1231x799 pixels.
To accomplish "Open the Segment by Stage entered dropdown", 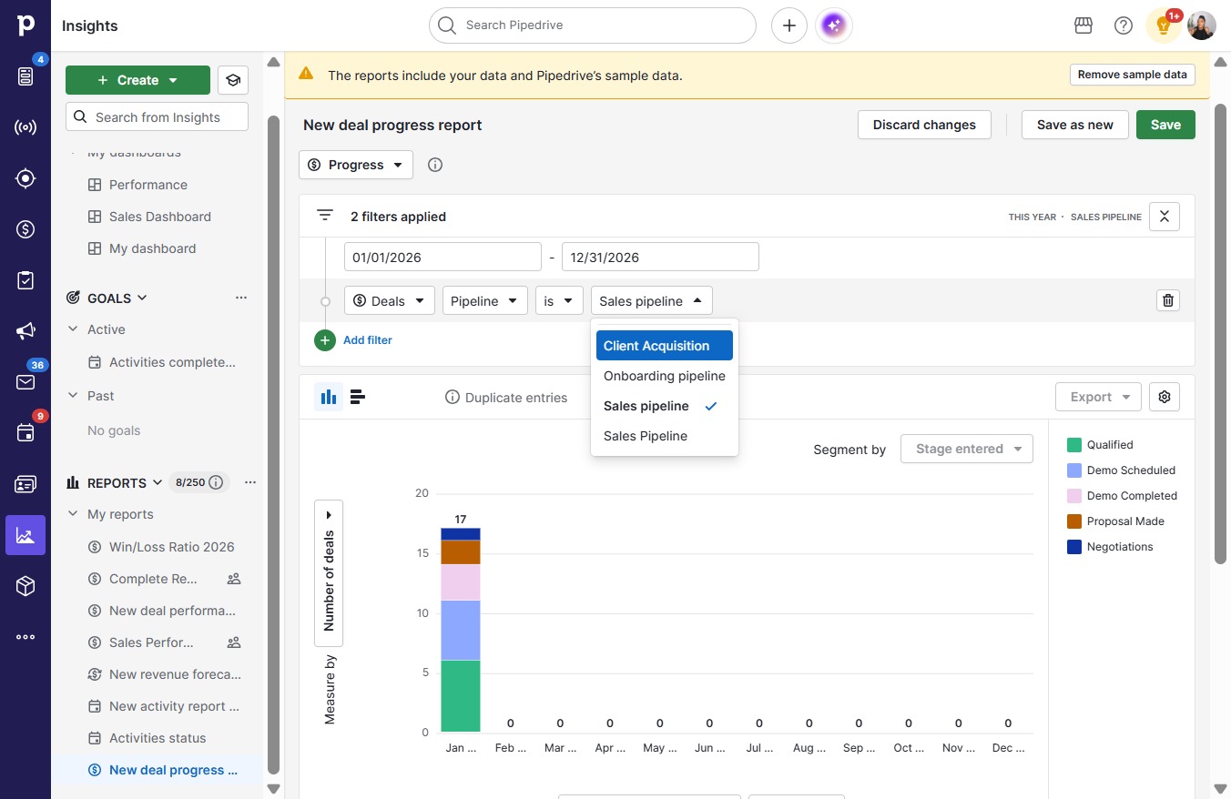I will [x=967, y=449].
